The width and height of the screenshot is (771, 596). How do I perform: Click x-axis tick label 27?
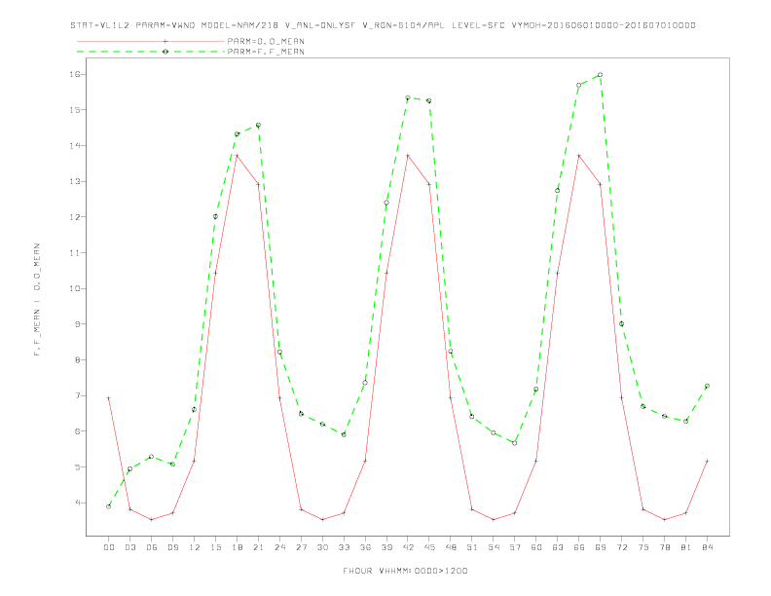pyautogui.click(x=301, y=547)
